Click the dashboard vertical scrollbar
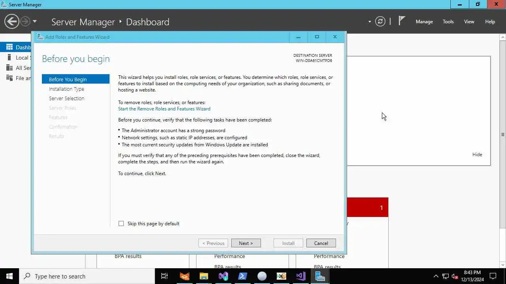This screenshot has width=506, height=284. tap(502, 135)
